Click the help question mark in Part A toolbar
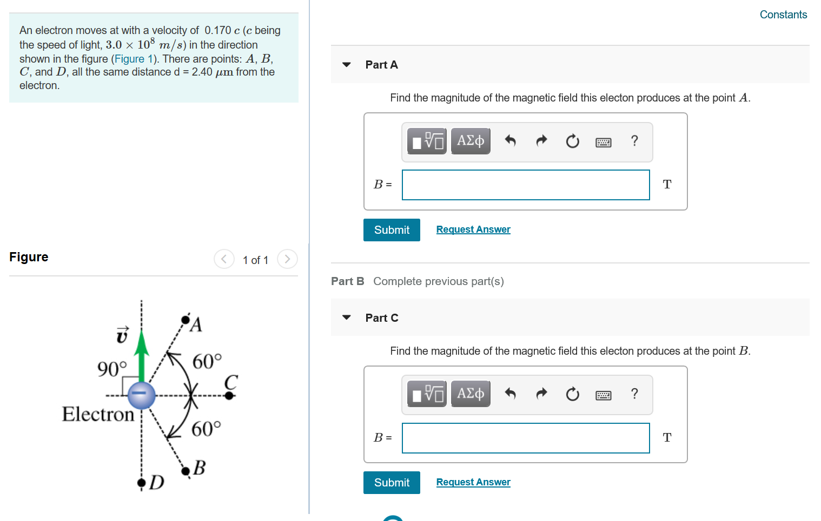This screenshot has height=521, width=821. (634, 141)
